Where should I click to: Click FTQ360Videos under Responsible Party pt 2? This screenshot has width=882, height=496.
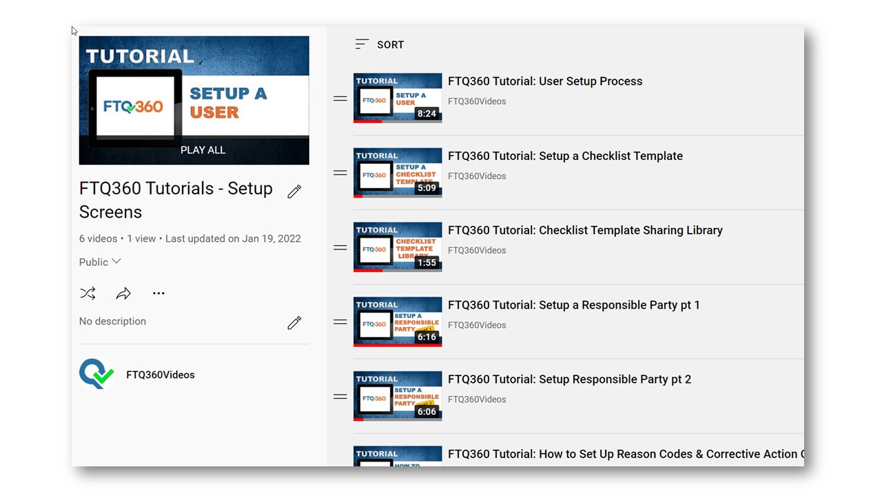(x=477, y=399)
